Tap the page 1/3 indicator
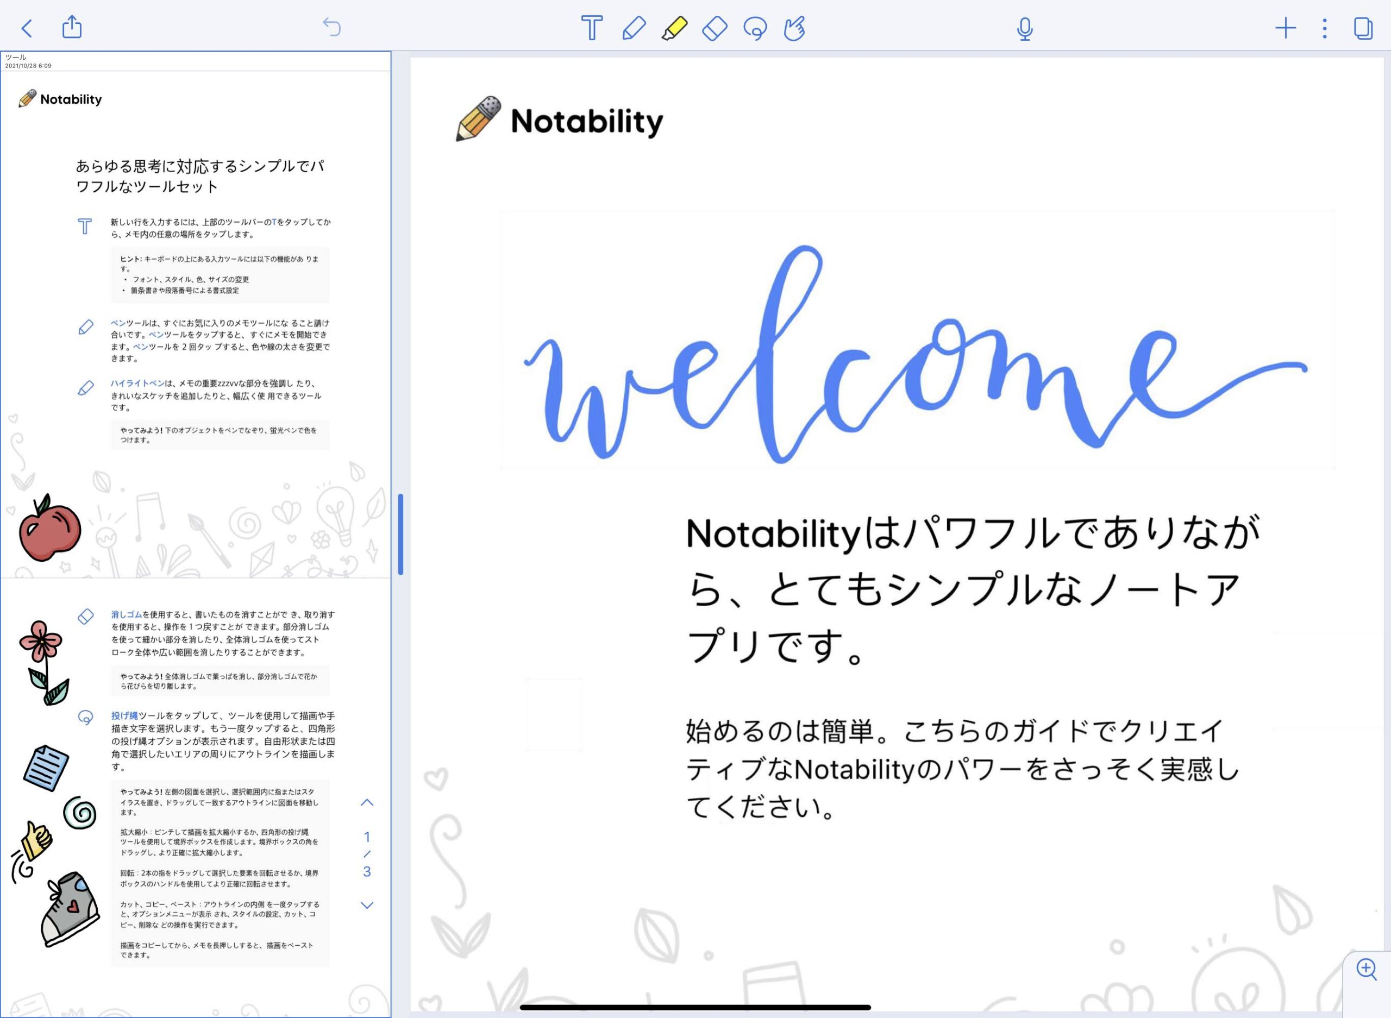 click(367, 854)
